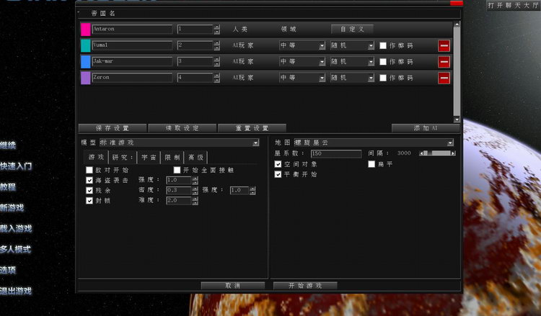This screenshot has width=541, height=316.
Task: Click empire list vertical scrollbar
Action: pos(457,71)
